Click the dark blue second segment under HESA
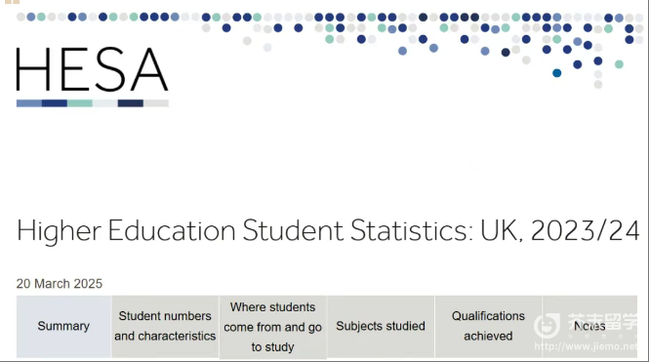Screen dimensions: 649x362 point(55,103)
